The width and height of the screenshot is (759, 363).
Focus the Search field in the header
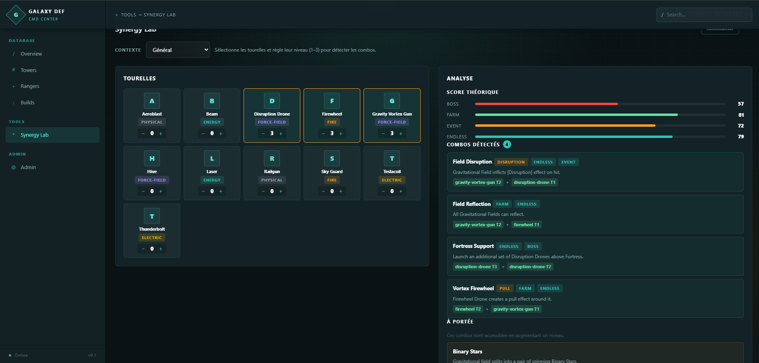(x=704, y=15)
